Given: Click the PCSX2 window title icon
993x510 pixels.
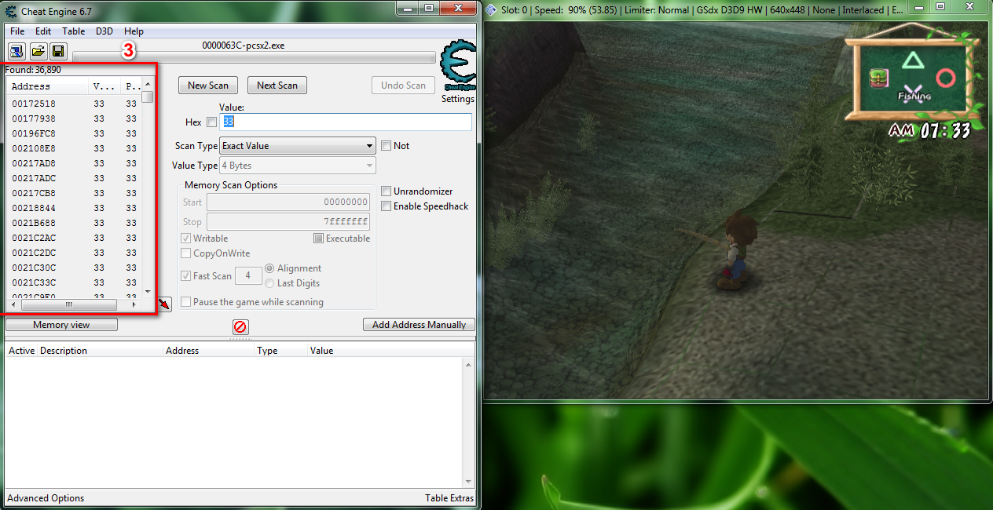Looking at the screenshot, I should click(491, 9).
